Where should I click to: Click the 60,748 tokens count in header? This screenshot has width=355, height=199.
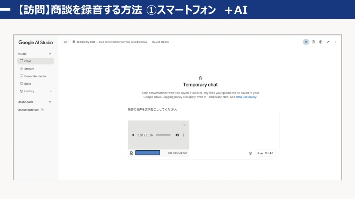[x=160, y=42]
